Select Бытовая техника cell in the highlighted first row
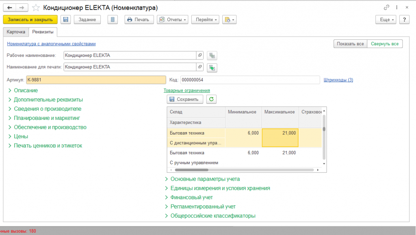 [196, 133]
